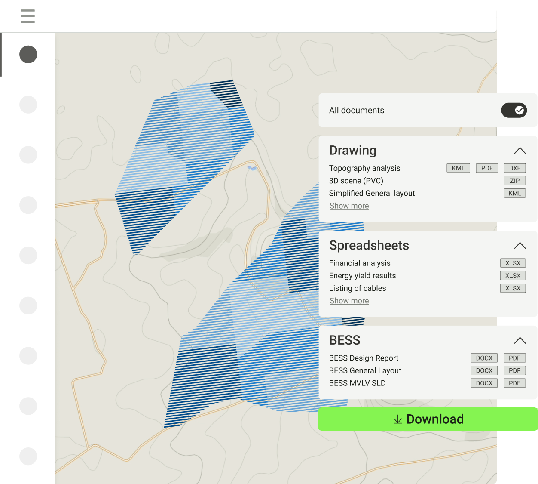Select KML for Simplified General layout
This screenshot has width=538, height=484.
click(x=514, y=193)
